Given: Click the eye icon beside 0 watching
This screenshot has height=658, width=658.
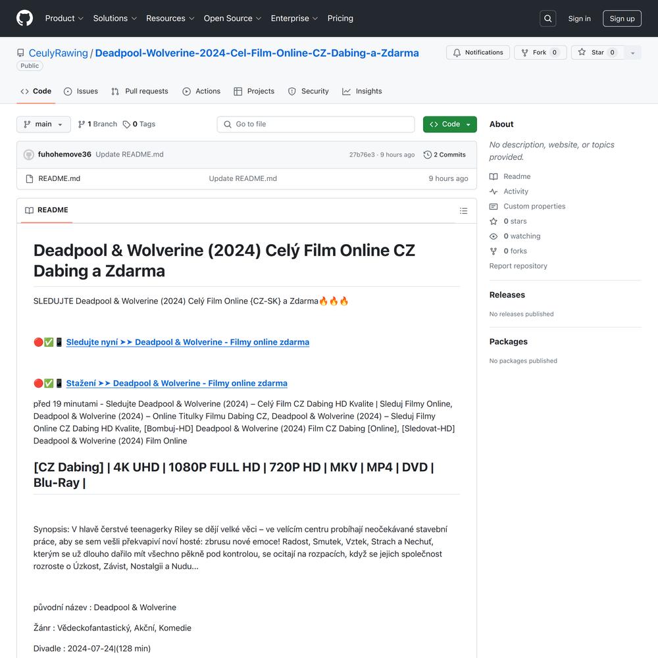Looking at the screenshot, I should point(493,236).
